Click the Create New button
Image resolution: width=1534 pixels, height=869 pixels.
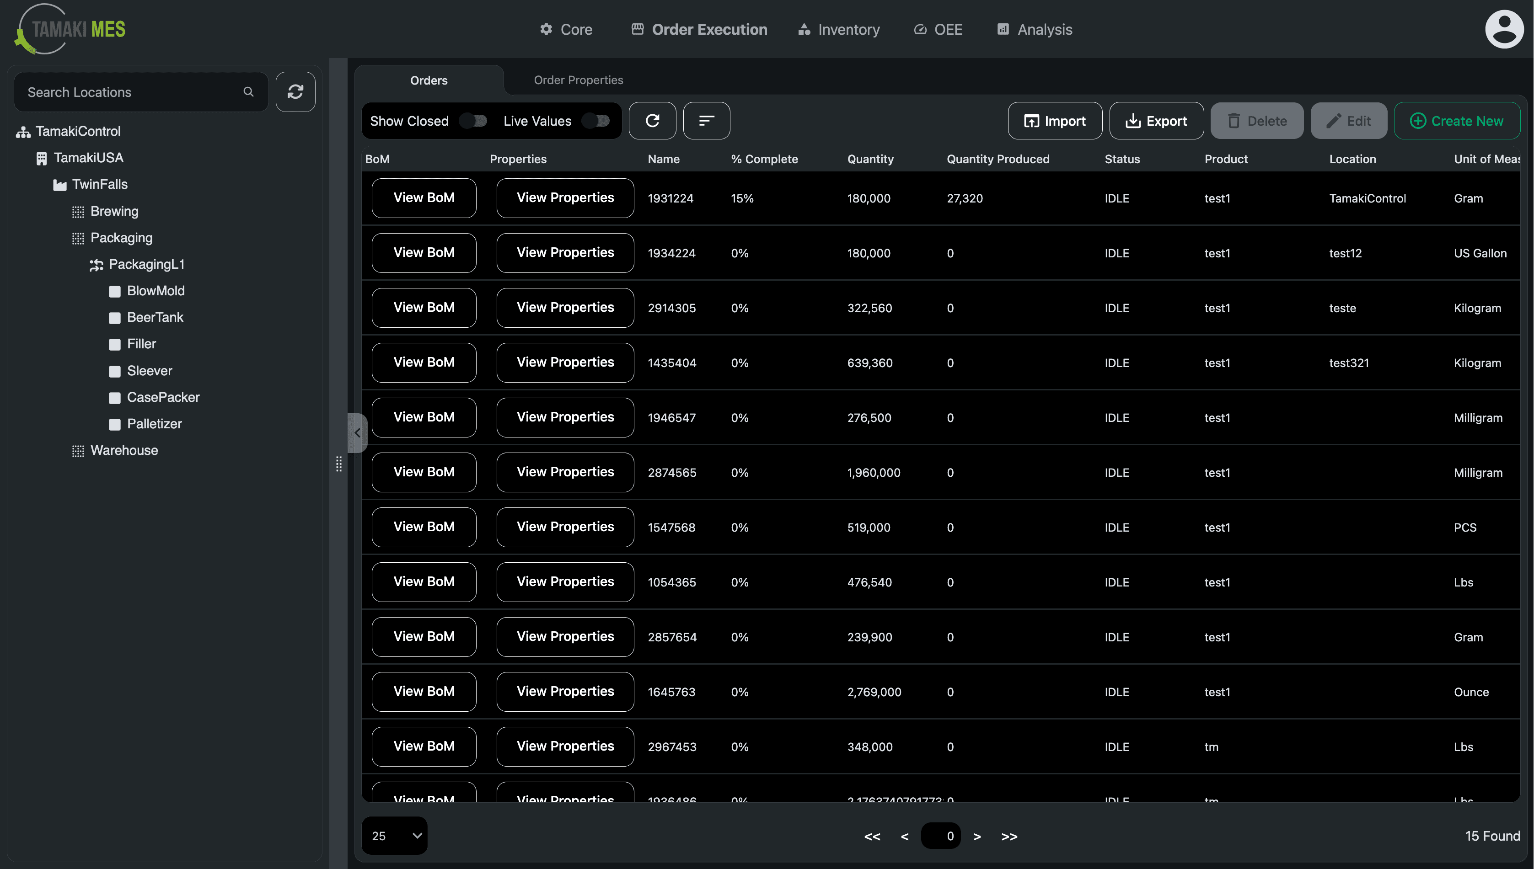[1457, 121]
